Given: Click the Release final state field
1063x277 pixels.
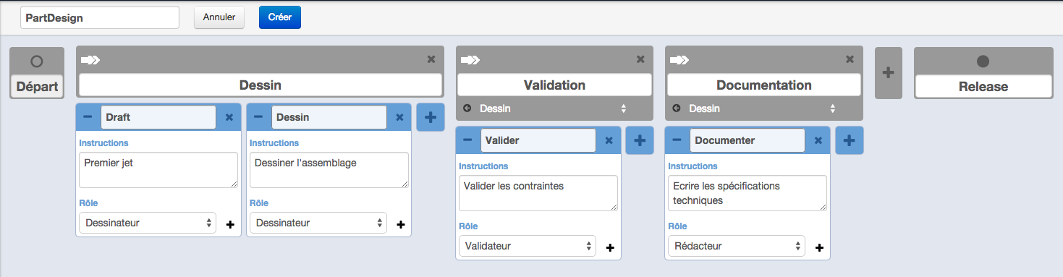Looking at the screenshot, I should (x=983, y=86).
